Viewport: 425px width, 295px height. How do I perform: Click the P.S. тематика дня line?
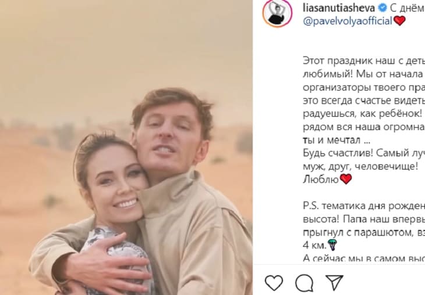click(x=364, y=206)
